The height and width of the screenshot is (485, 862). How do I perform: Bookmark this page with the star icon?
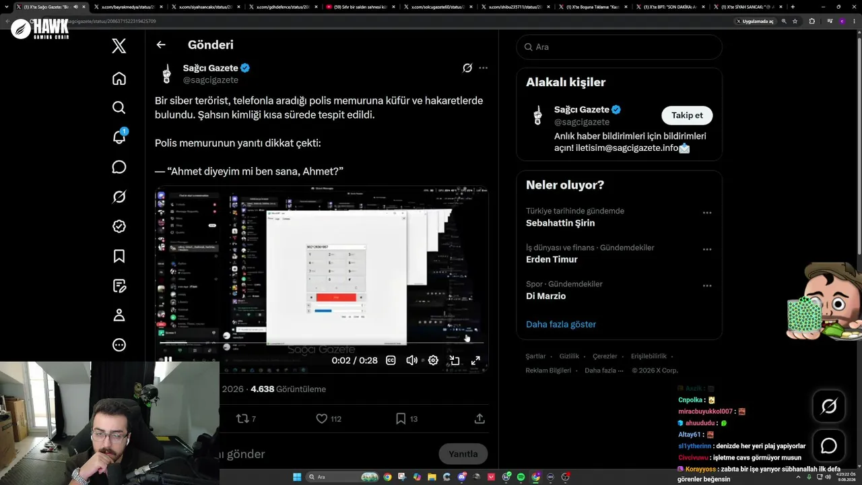click(795, 21)
